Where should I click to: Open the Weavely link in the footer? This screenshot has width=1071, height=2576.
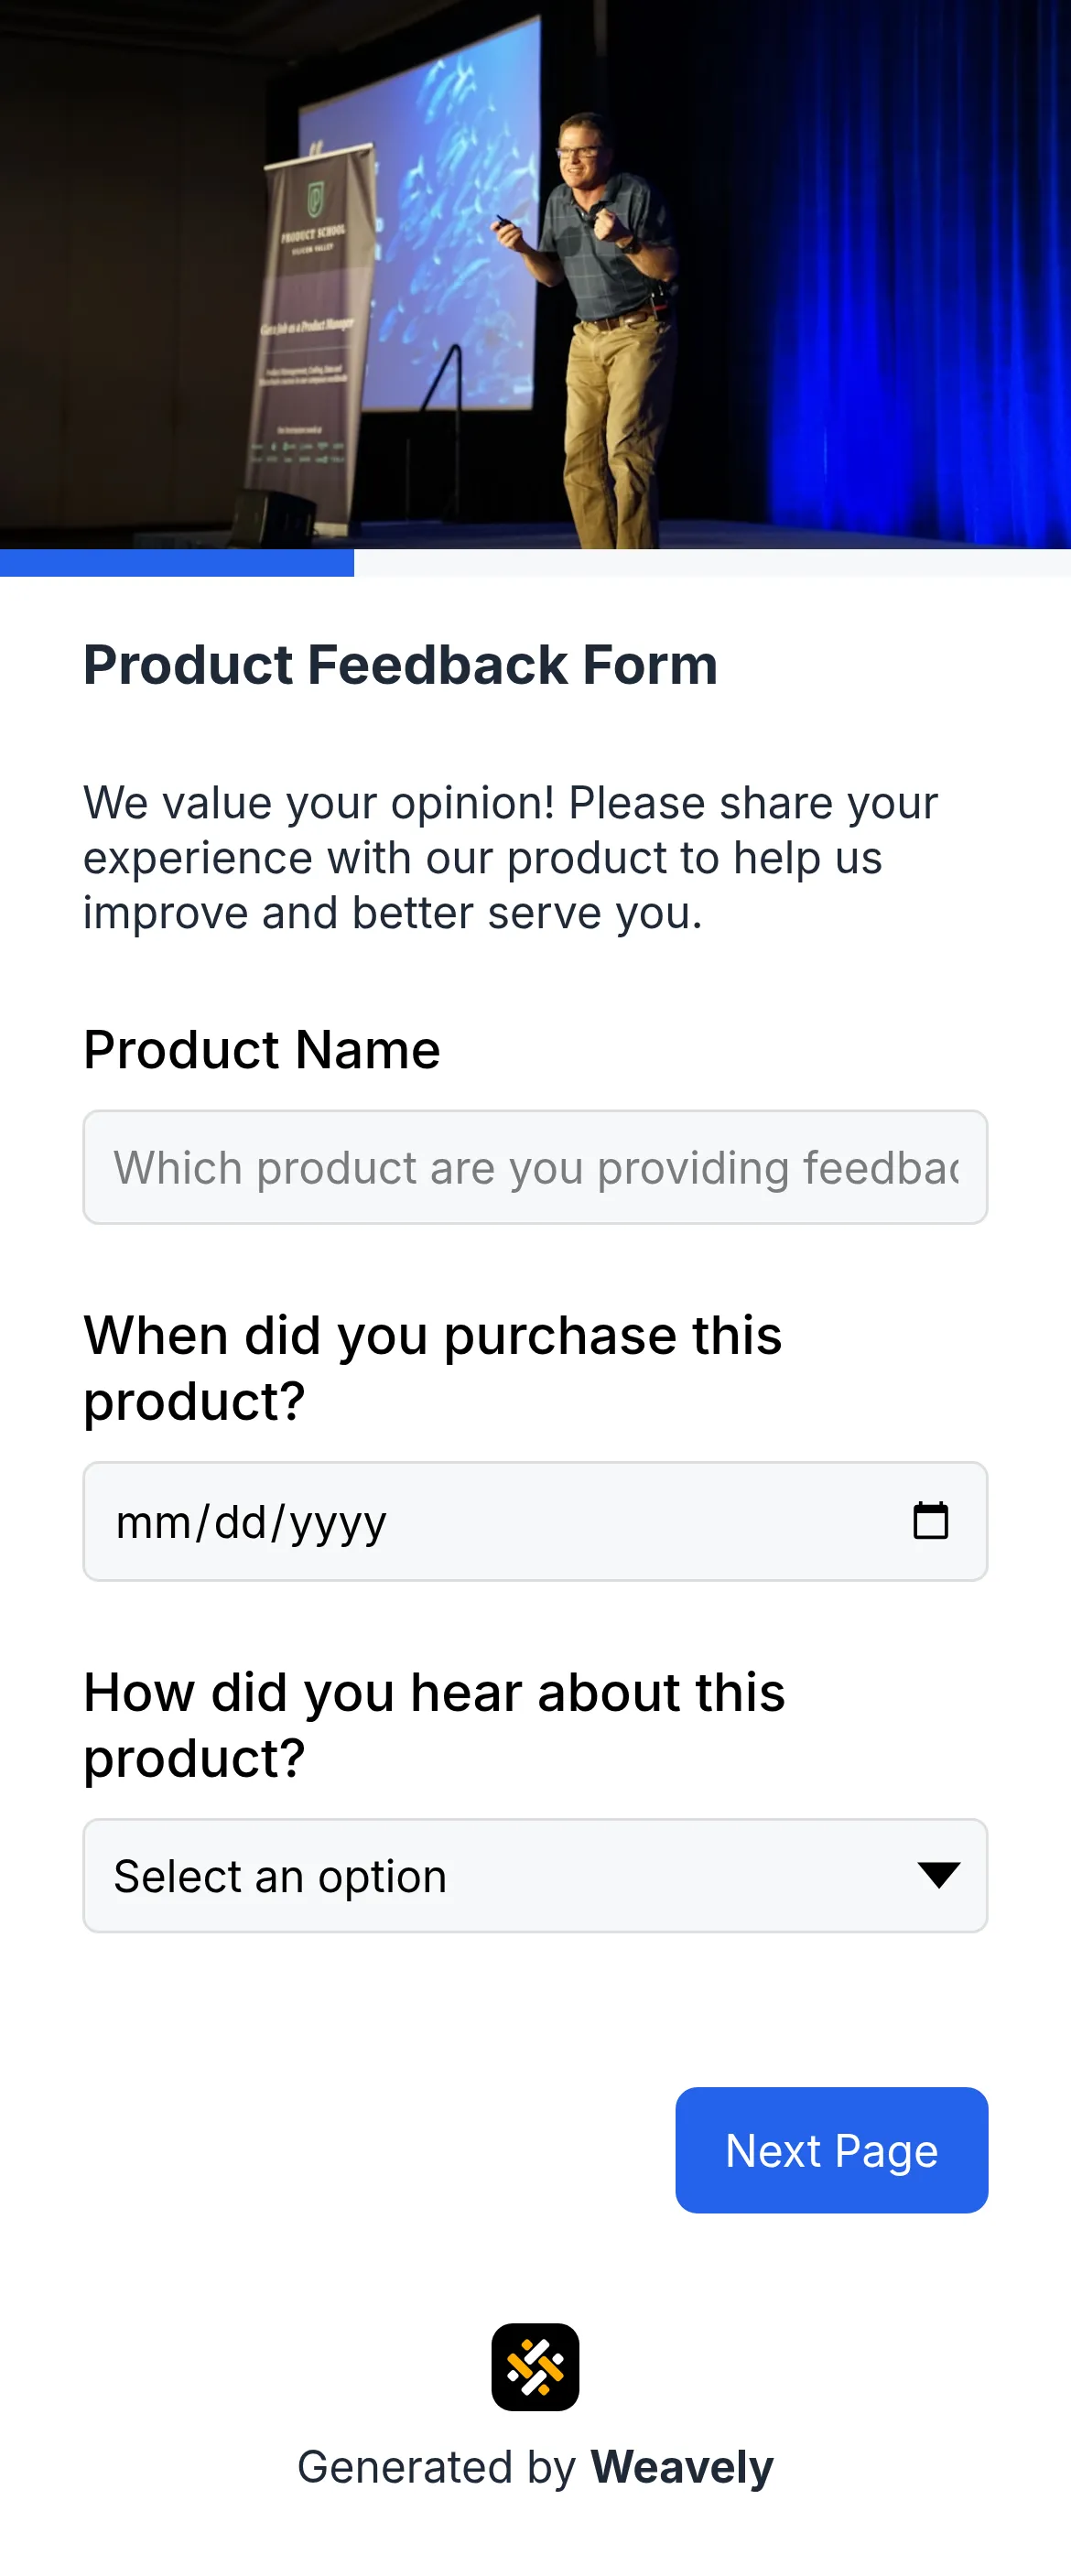click(681, 2466)
